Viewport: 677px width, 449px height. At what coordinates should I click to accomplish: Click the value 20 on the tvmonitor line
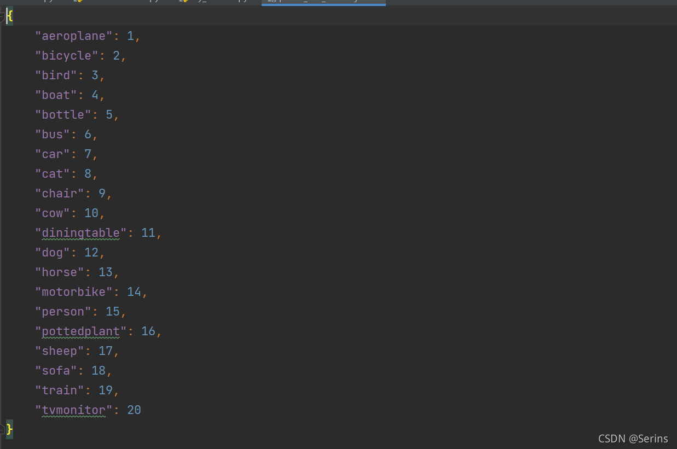pos(134,410)
